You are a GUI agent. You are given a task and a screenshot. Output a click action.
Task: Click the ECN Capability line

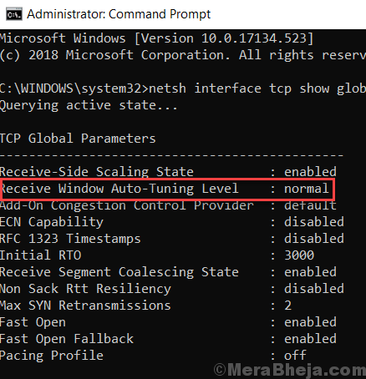tap(172, 222)
